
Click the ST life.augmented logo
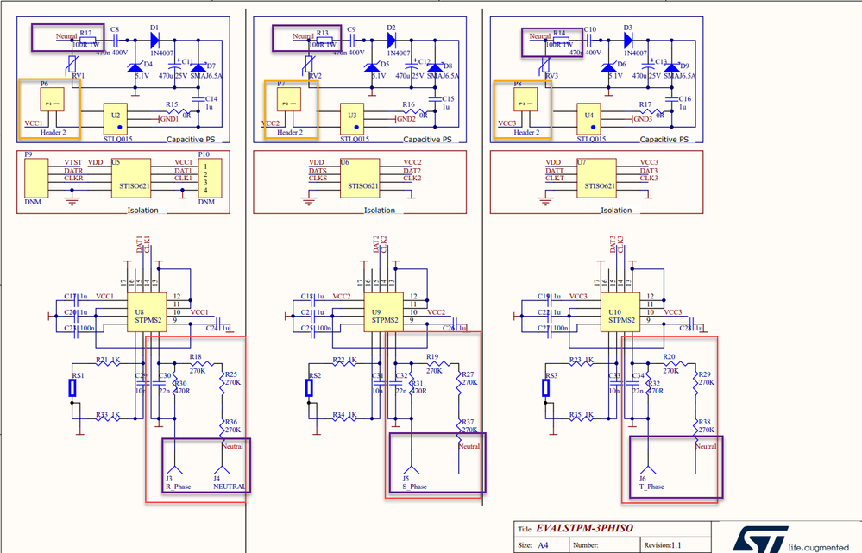790,539
